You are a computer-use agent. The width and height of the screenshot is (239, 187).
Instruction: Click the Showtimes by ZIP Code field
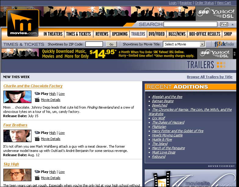click(x=94, y=44)
